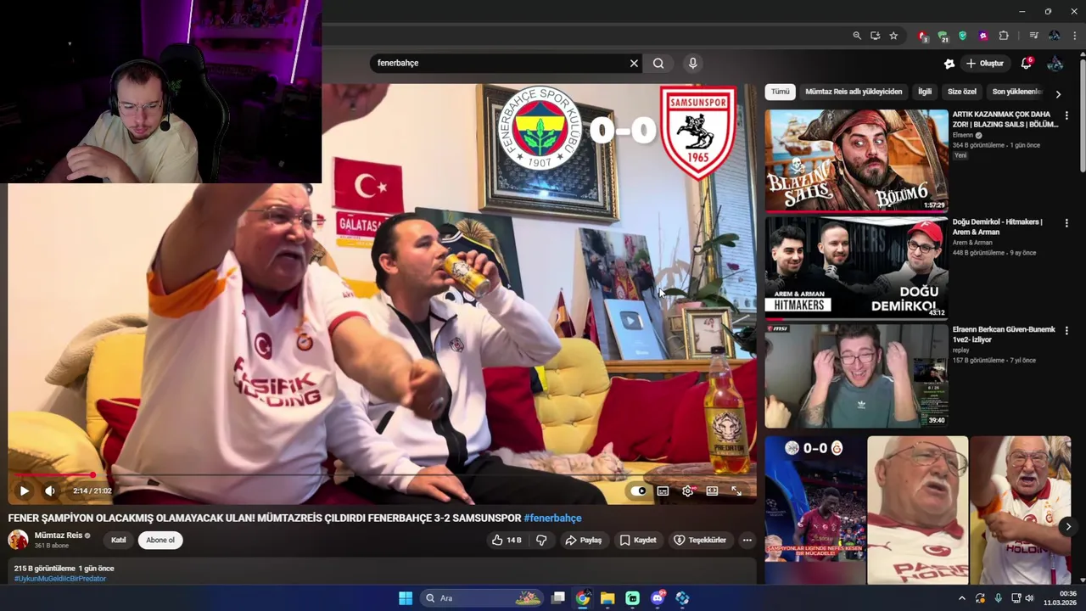Open the Extensions puzzle menu
Screen dimensions: 1086x611
(x=1004, y=36)
